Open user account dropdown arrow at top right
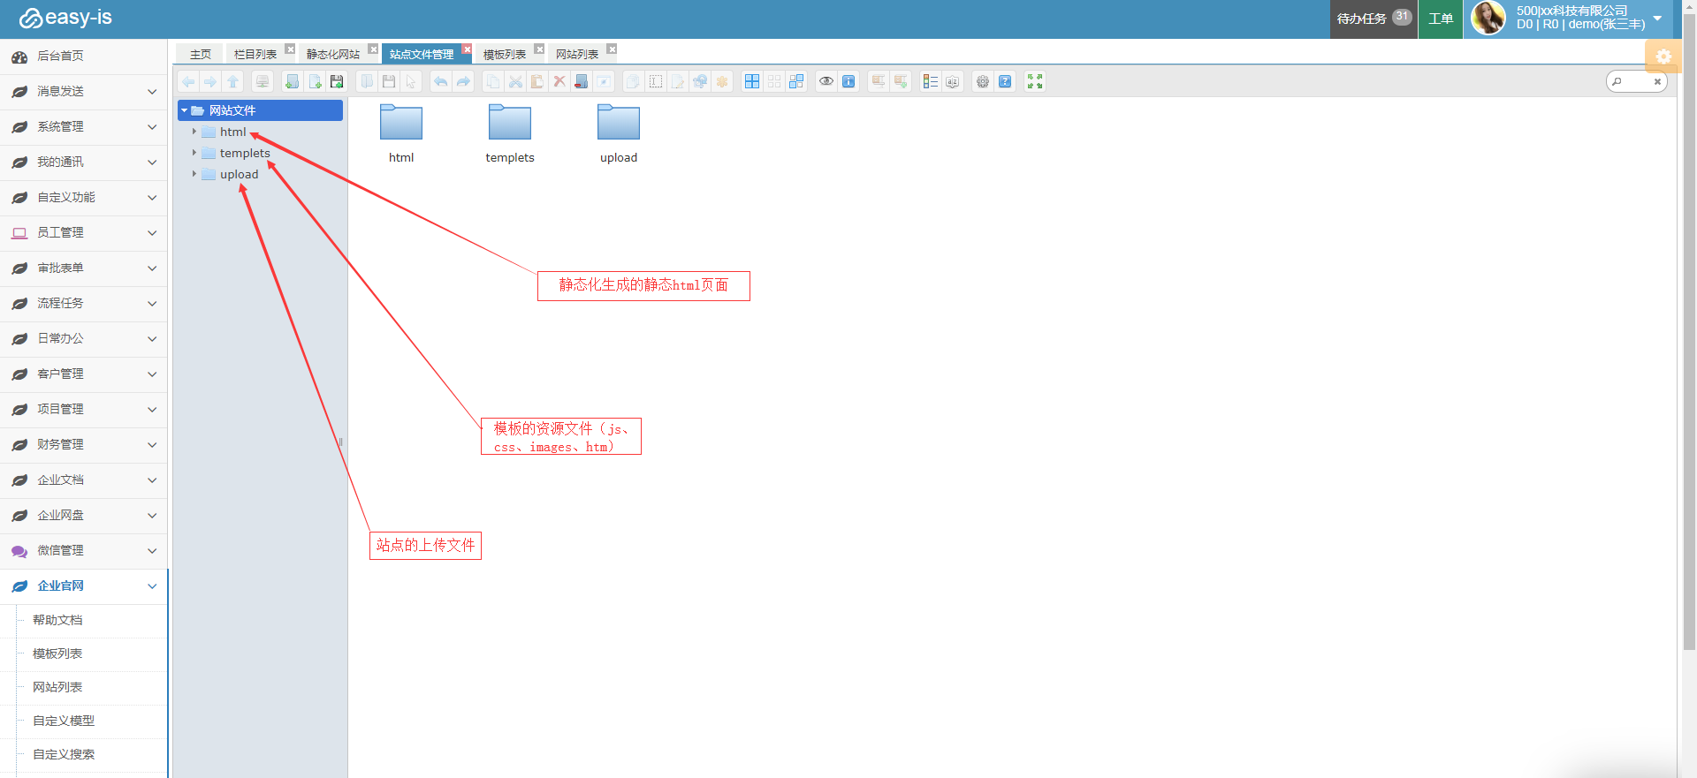The image size is (1697, 778). 1657,18
